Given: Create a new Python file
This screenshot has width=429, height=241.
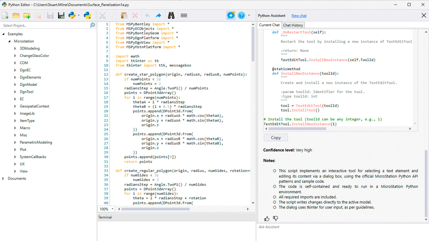Looking at the screenshot, I should click(x=5, y=15).
